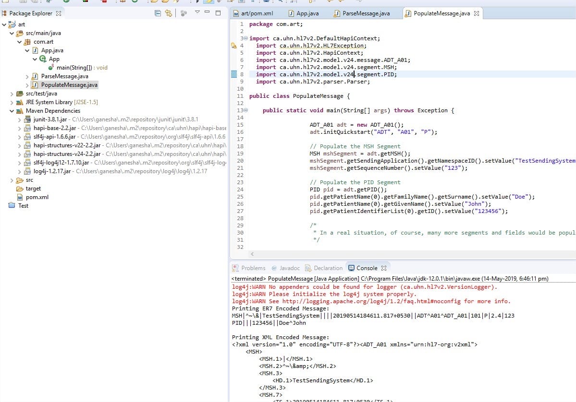Minimize the Package Explorer panel

coord(207,12)
